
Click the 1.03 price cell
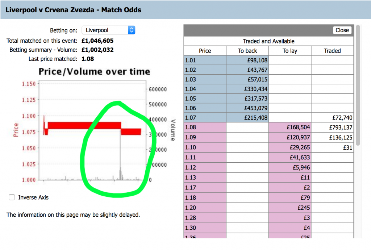[x=205, y=79]
